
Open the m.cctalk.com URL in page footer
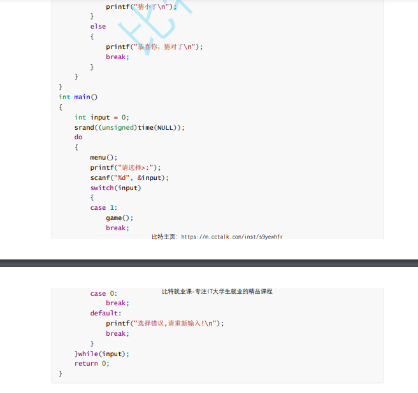click(x=232, y=237)
